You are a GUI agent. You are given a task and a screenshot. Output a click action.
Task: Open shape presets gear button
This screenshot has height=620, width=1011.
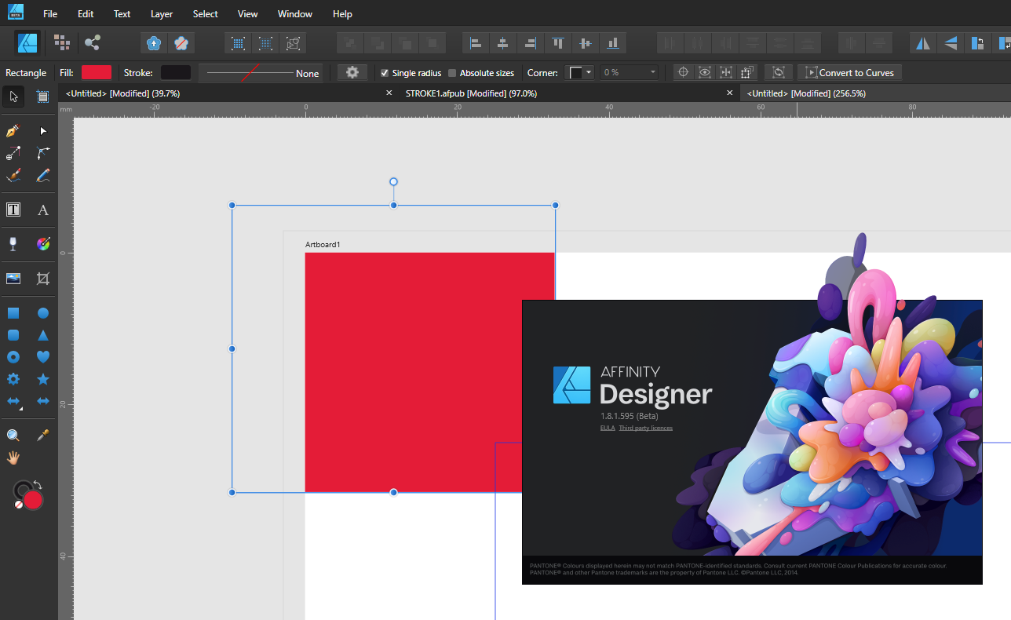coord(352,72)
